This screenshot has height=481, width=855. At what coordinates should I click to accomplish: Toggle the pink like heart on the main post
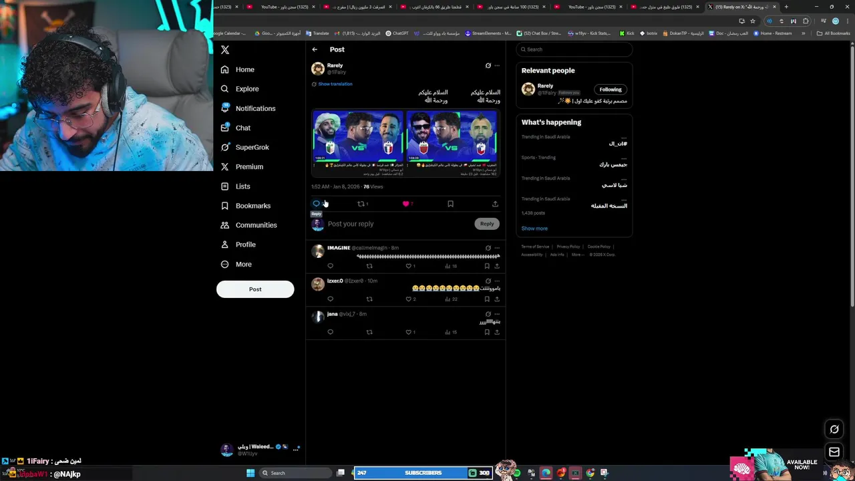405,204
